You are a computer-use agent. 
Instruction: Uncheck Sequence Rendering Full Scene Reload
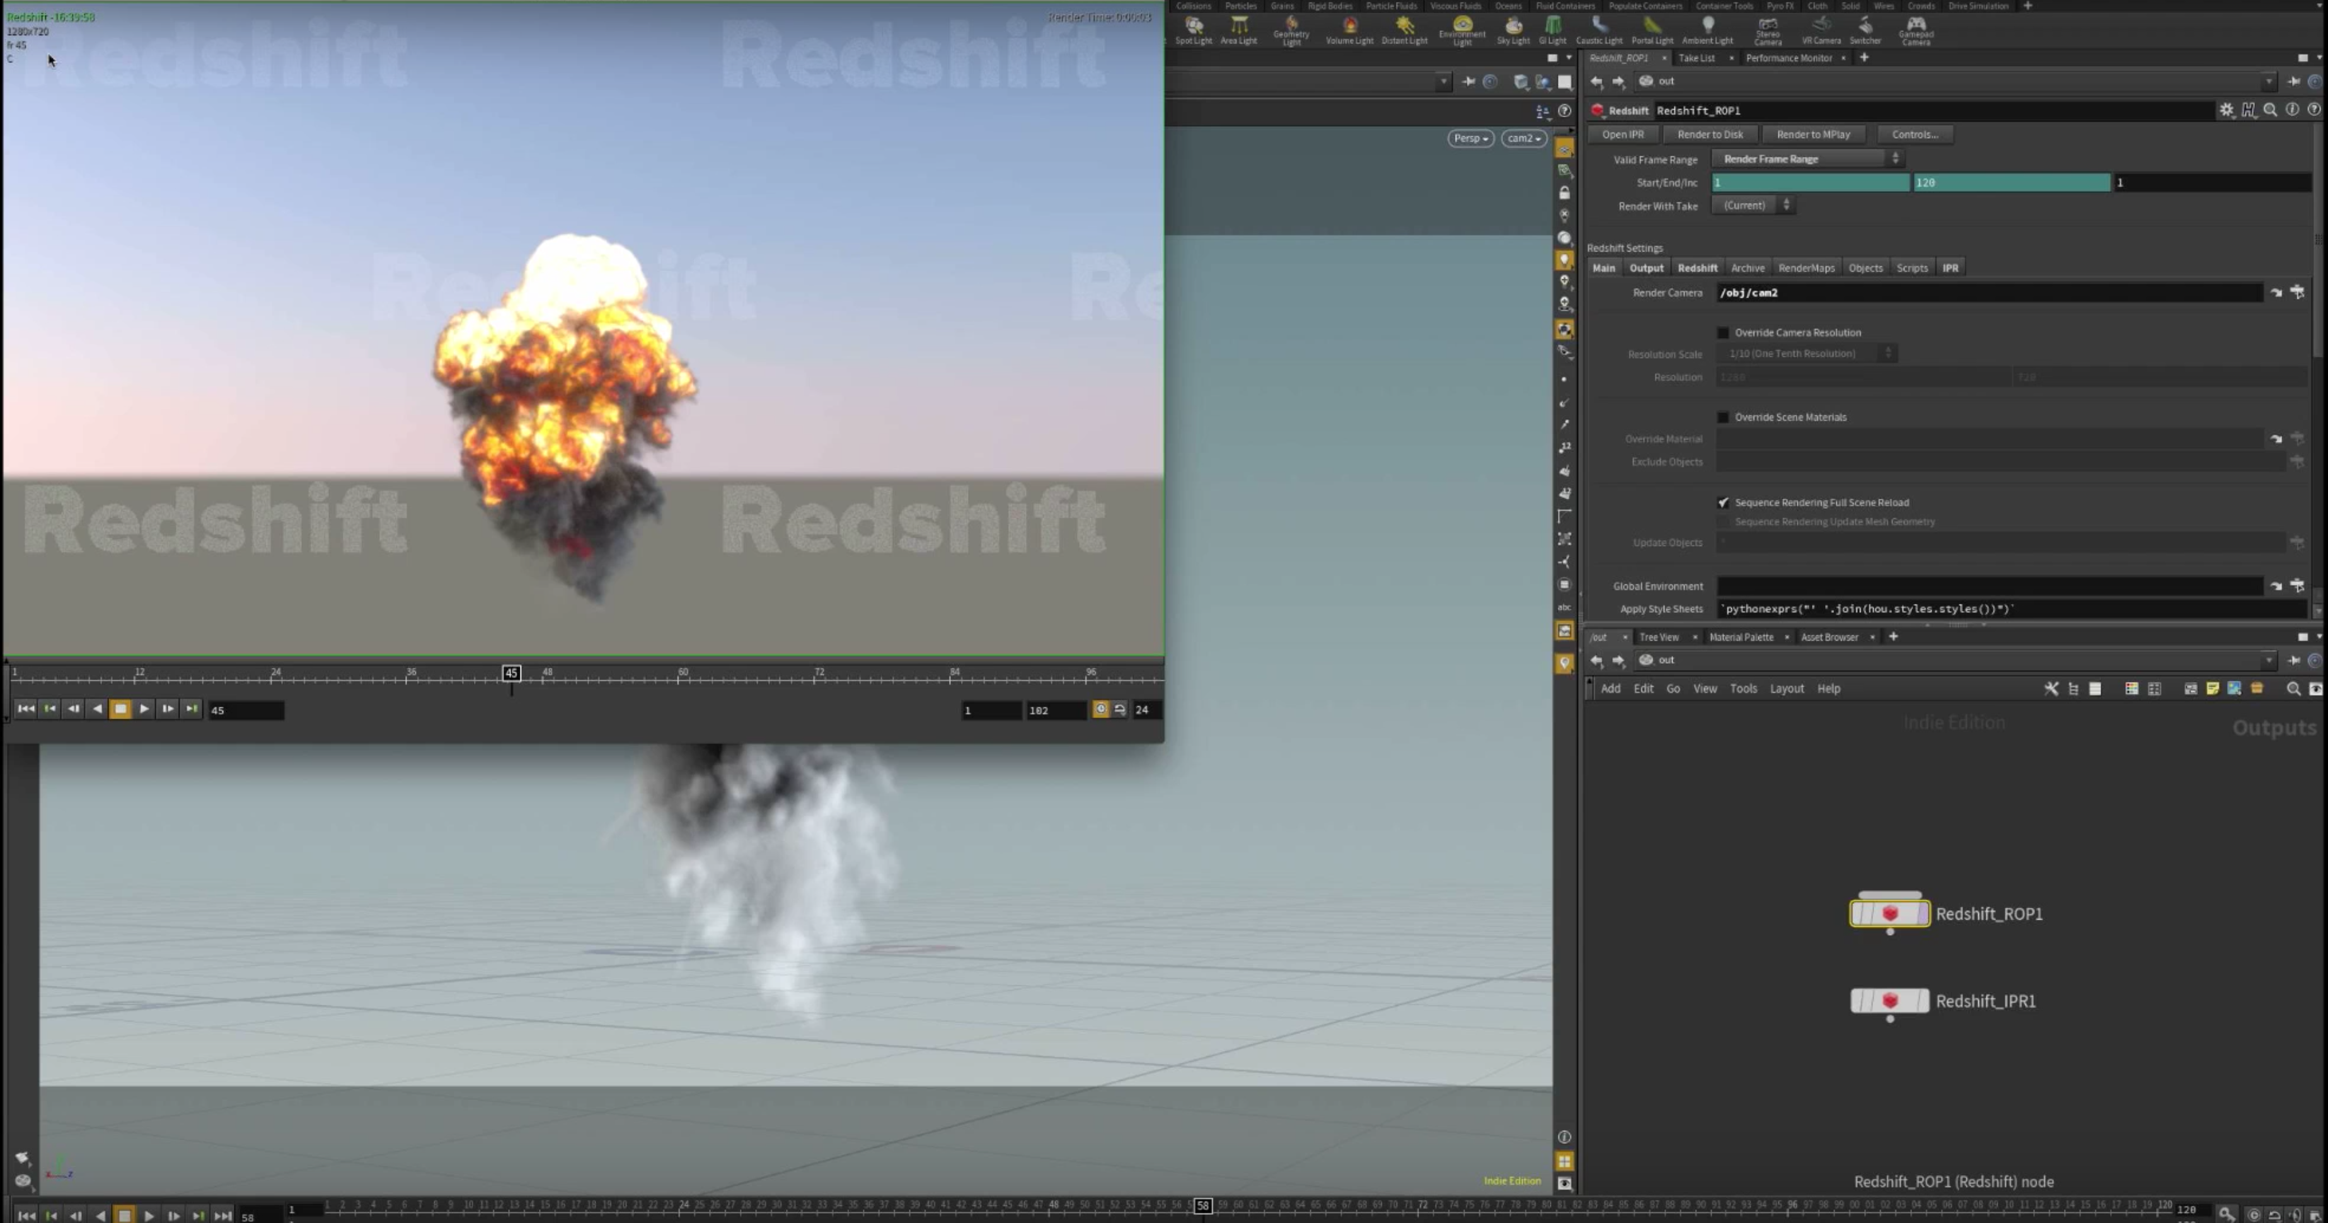click(x=1722, y=502)
